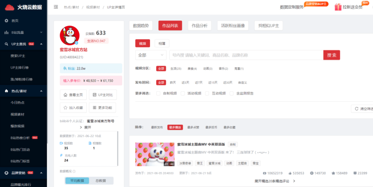Image resolution: width=373 pixels, height=187 pixels.
Task: Switch to the 作品分析 tab
Action: pyautogui.click(x=199, y=26)
